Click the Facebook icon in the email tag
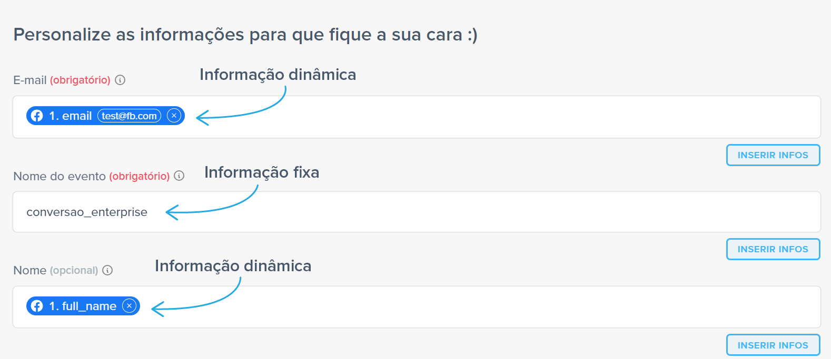This screenshot has height=359, width=831. (37, 116)
